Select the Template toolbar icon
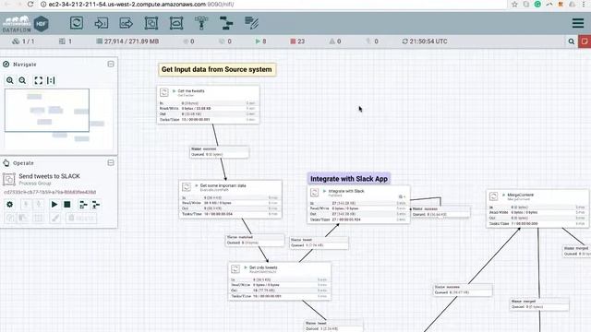 pyautogui.click(x=226, y=23)
